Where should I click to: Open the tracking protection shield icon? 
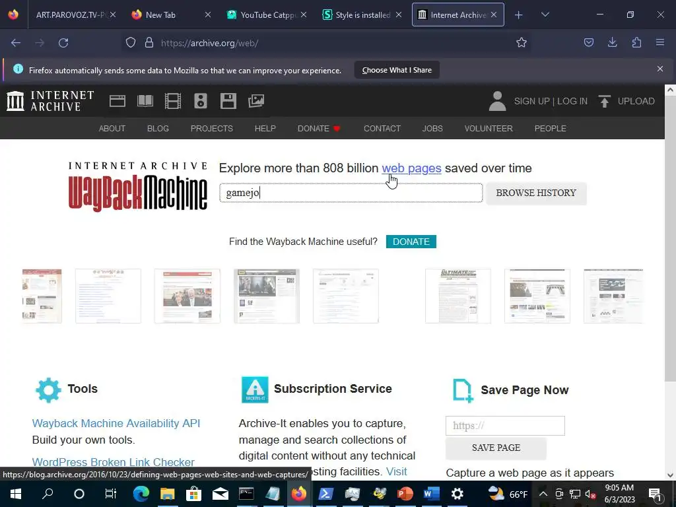click(131, 42)
